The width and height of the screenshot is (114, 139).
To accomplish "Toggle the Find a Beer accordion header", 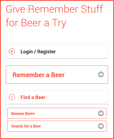I will (57, 97).
